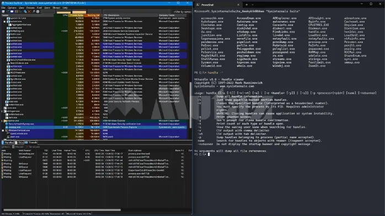Click the SecurityHealthSystray.exe shield icon
The height and width of the screenshot is (216, 385).
tap(7, 124)
